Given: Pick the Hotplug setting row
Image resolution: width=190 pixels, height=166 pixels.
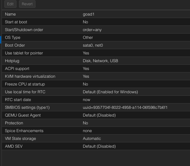Looking at the screenshot, I should pos(93,61).
